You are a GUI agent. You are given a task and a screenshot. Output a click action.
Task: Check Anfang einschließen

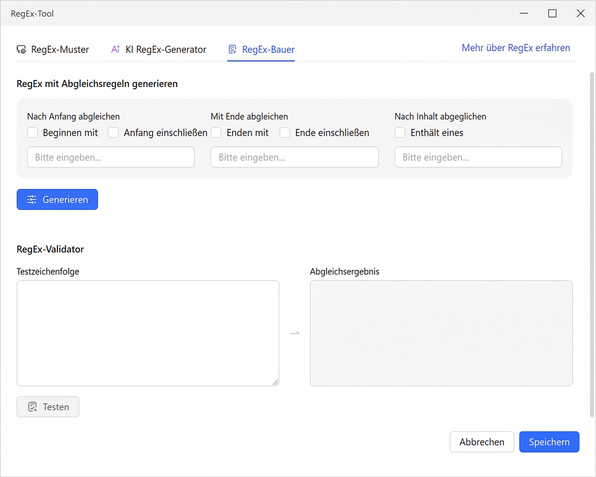[x=113, y=133]
